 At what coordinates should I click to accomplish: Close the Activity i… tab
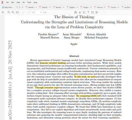[50, 7]
